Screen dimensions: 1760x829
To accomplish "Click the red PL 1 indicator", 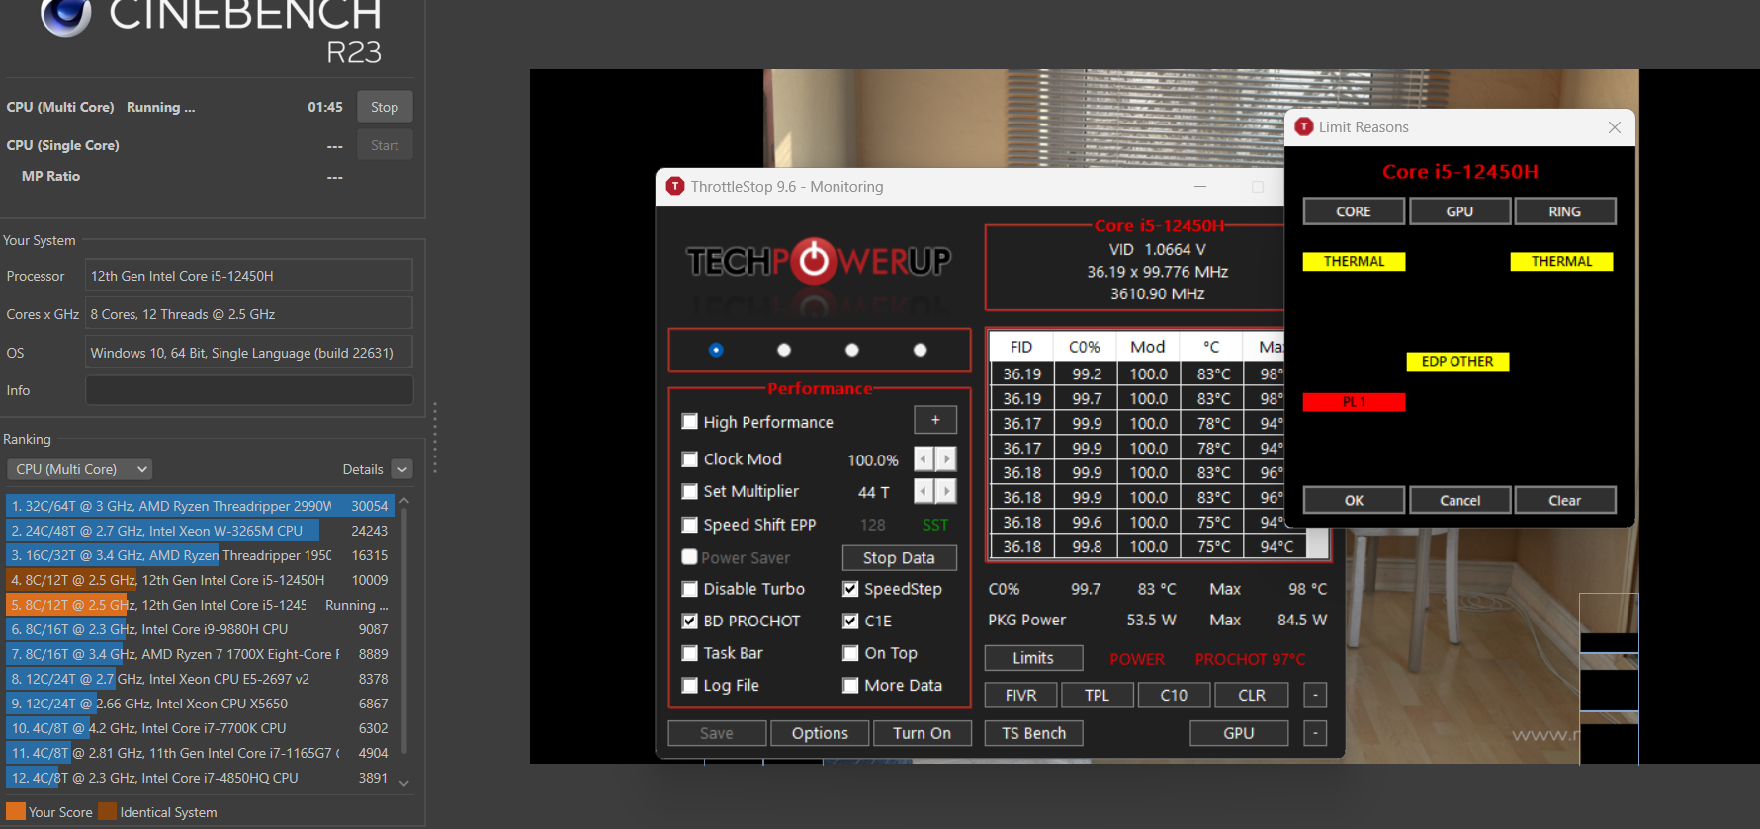I will point(1354,402).
